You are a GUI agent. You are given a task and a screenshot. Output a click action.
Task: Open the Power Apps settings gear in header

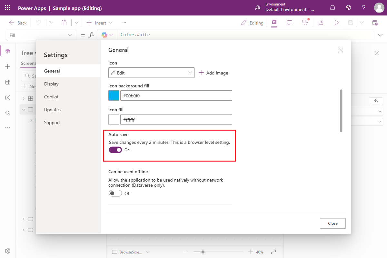click(348, 8)
